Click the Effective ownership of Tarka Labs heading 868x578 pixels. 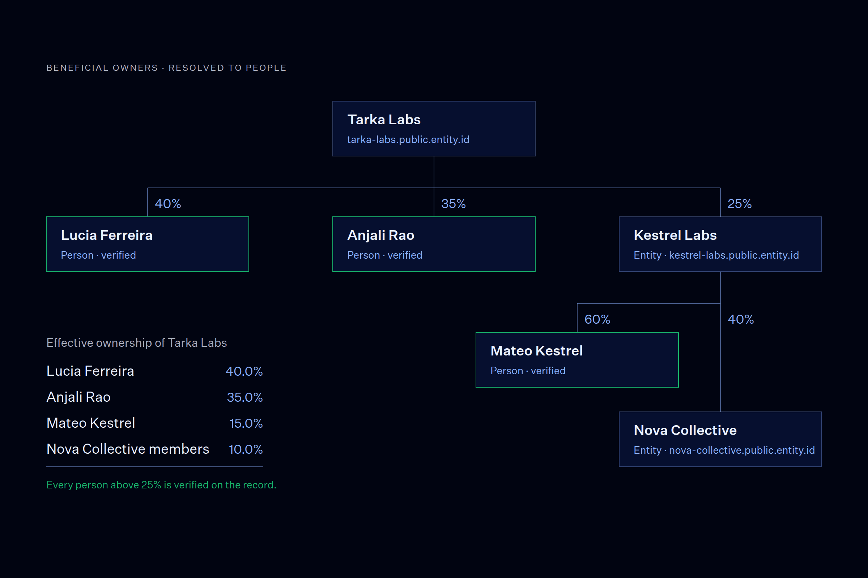tap(137, 343)
